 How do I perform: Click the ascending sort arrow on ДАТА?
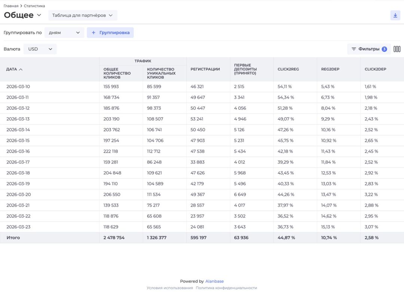[x=21, y=69]
